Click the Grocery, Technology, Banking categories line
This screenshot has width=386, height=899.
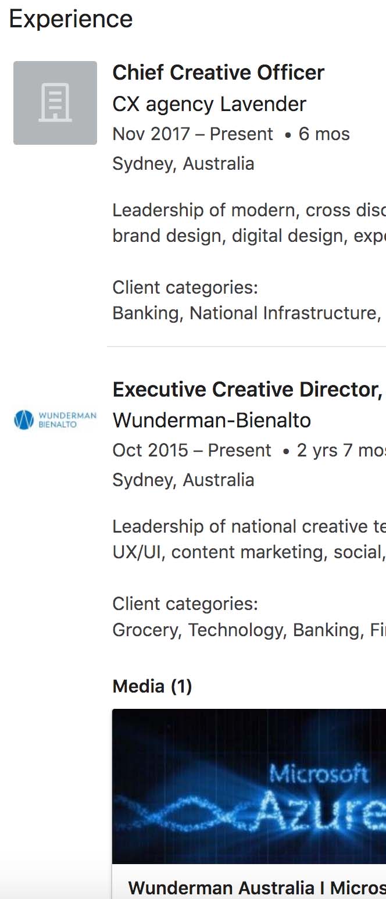point(249,630)
